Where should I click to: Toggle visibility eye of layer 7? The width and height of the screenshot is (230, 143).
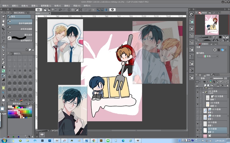[x=198, y=98]
